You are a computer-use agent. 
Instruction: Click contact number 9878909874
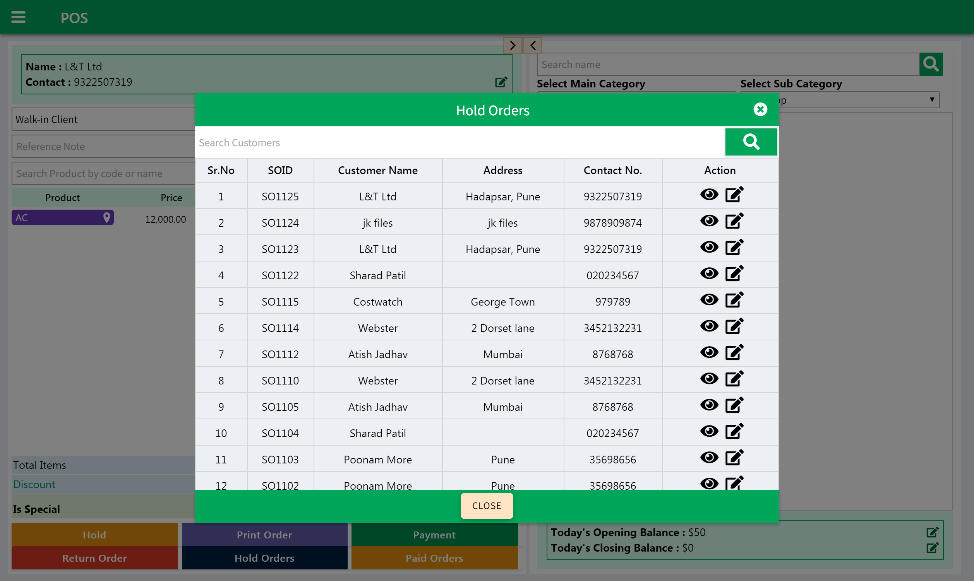coord(612,223)
